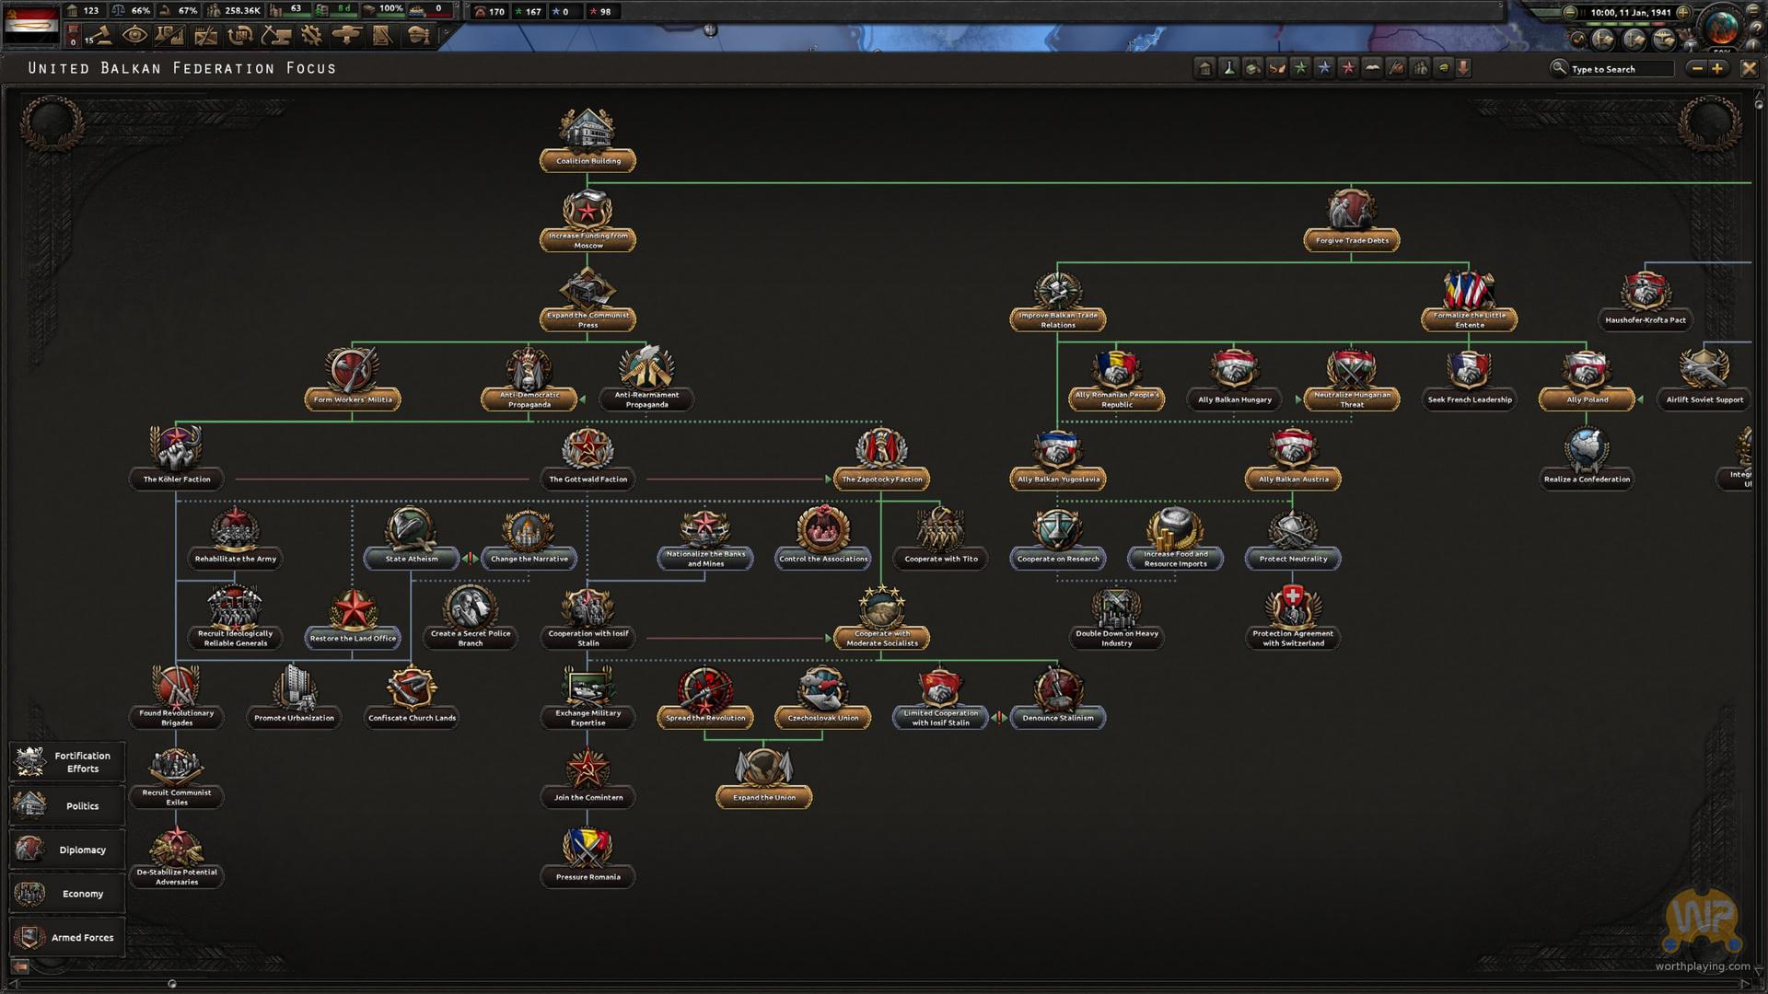This screenshot has height=994, width=1768.
Task: Open the Production wrench-and-gear icon
Action: pyautogui.click(x=311, y=36)
